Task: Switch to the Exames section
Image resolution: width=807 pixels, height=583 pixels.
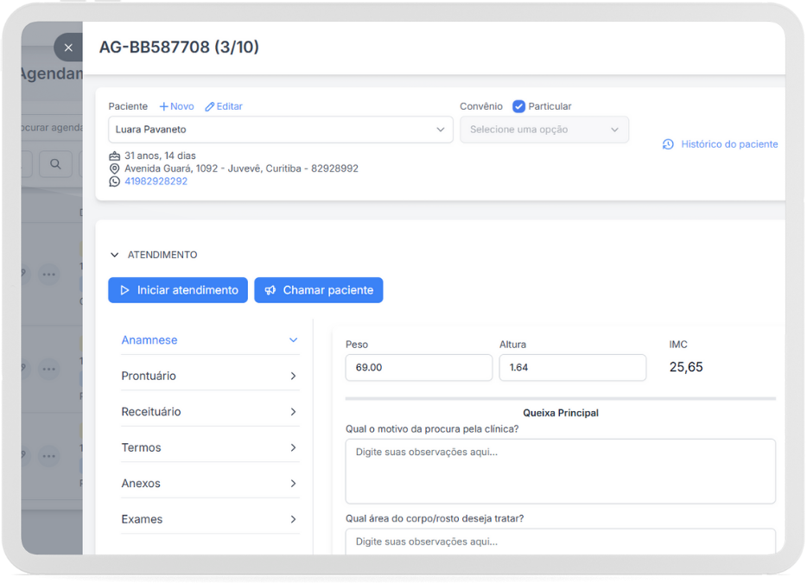Action: click(210, 519)
